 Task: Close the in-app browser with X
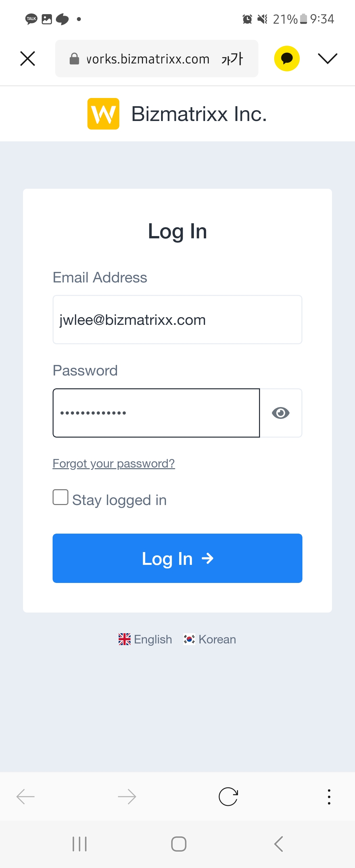pos(28,59)
